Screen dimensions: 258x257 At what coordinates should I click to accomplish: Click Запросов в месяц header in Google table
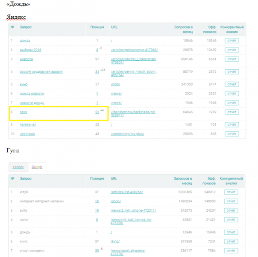184,179
